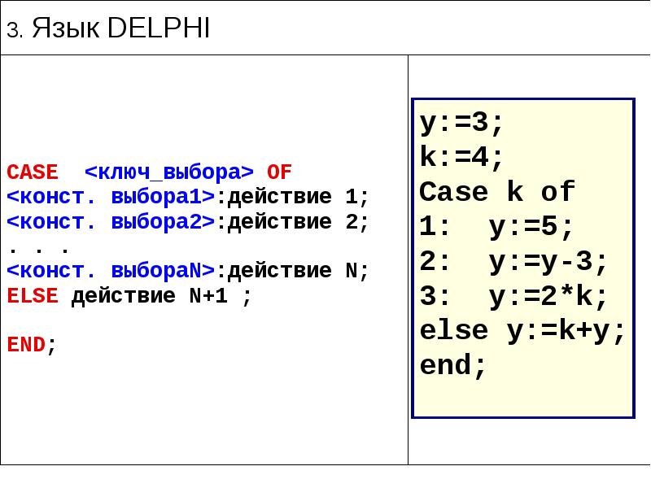Click the slide title "3. Язык DELPHI"
Viewport: 651px width, 488px height.
[108, 30]
